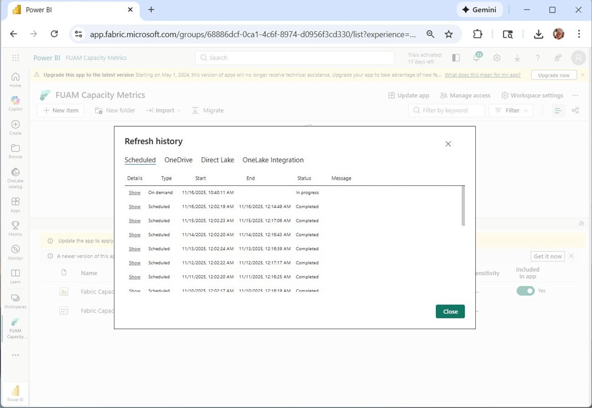
Task: Show details for 11/13/2025 scheduled refresh
Action: tap(134, 249)
